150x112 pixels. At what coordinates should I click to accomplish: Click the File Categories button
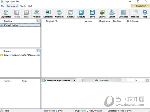pyautogui.click(x=101, y=80)
